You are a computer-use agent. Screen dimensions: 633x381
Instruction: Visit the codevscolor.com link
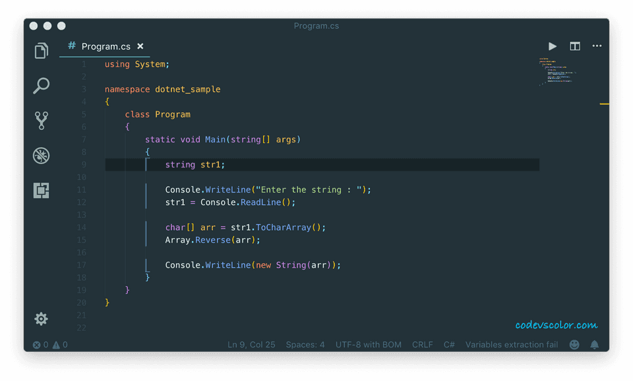click(x=555, y=324)
